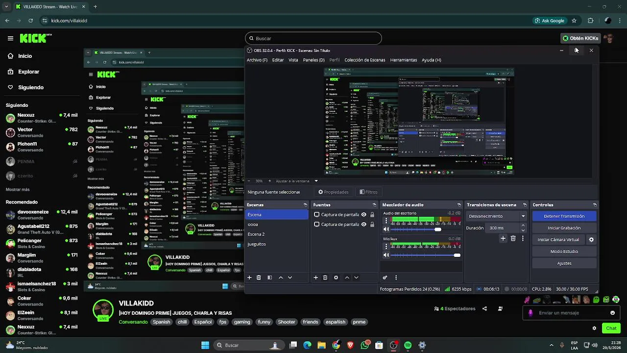
Task: Focus Kick Buscar search field
Action: [313, 38]
